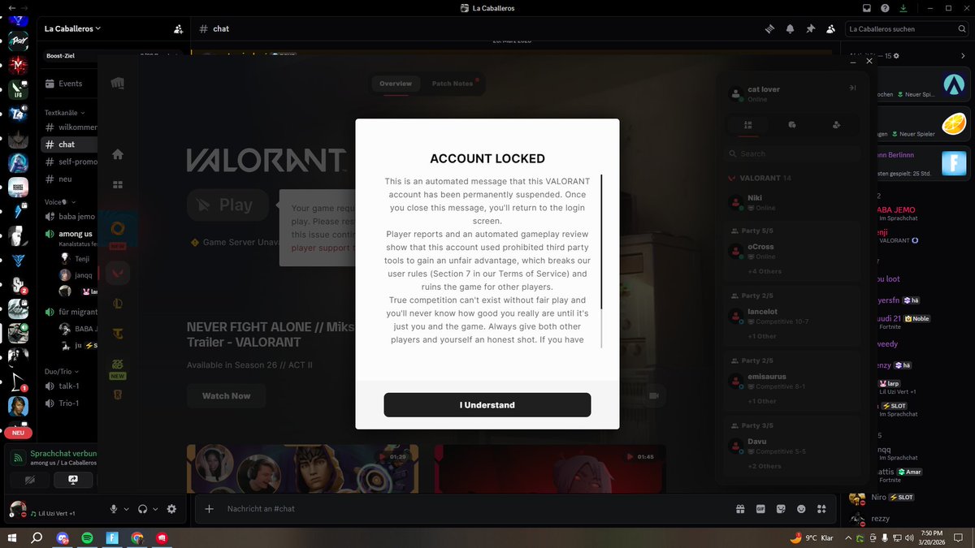Toggle Discord headphones deafen

(142, 509)
